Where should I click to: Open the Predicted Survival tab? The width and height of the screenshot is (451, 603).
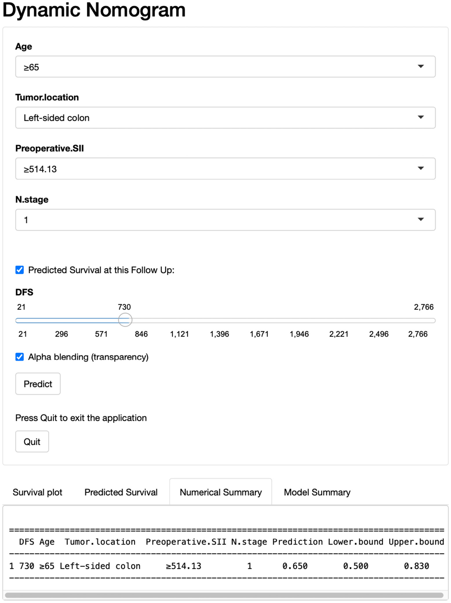(121, 492)
